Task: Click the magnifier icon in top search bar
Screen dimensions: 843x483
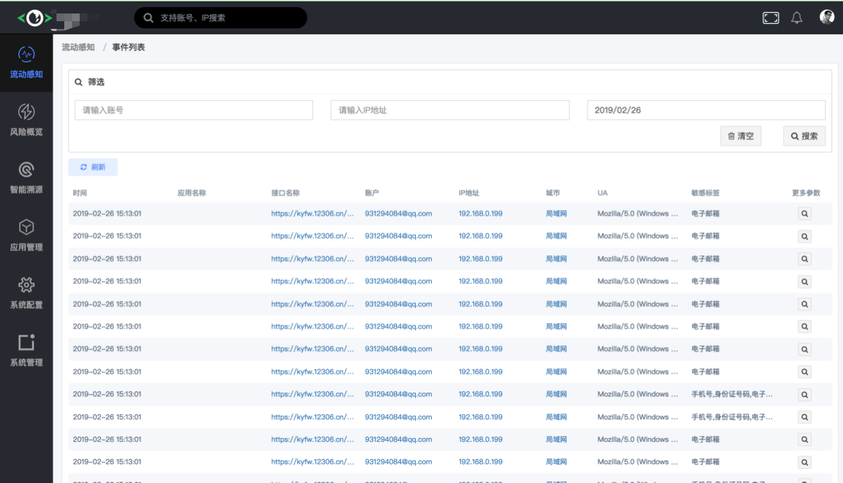Action: 148,18
